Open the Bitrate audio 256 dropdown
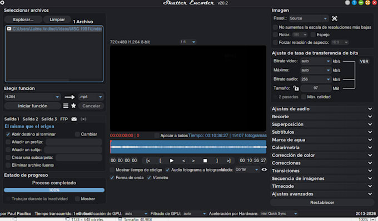This screenshot has height=221, width=378. [316, 79]
